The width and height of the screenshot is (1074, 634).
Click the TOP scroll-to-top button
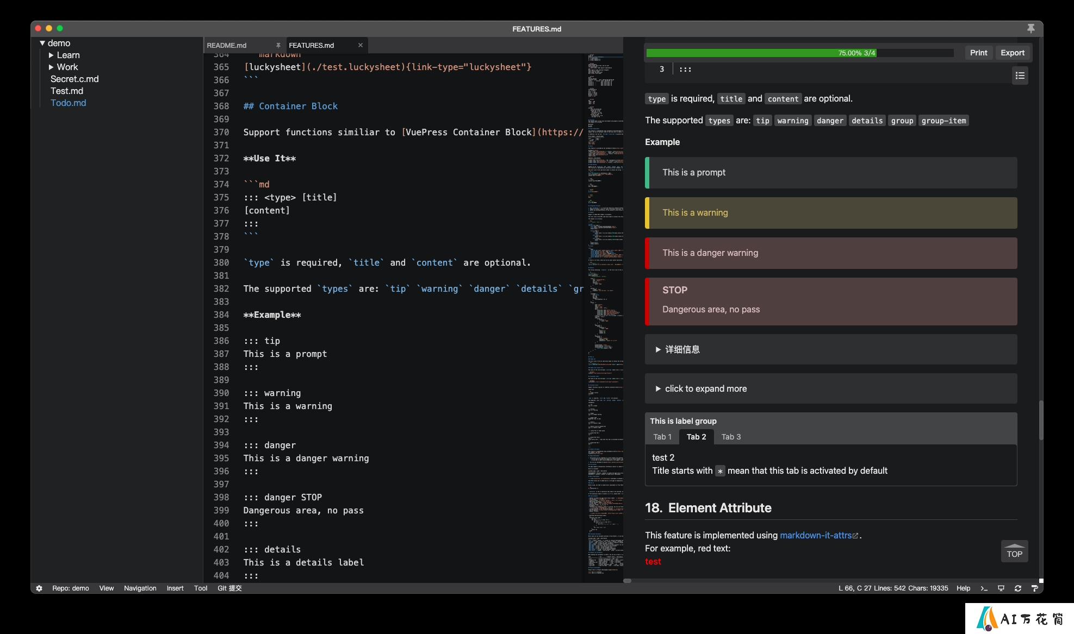pyautogui.click(x=1014, y=551)
